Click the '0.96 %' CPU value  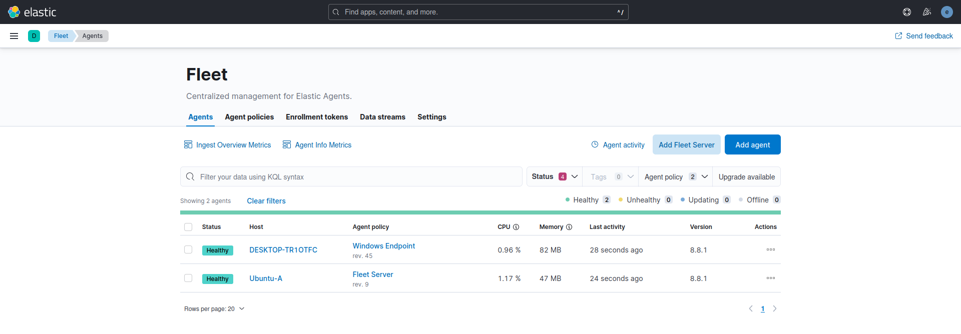tap(509, 249)
